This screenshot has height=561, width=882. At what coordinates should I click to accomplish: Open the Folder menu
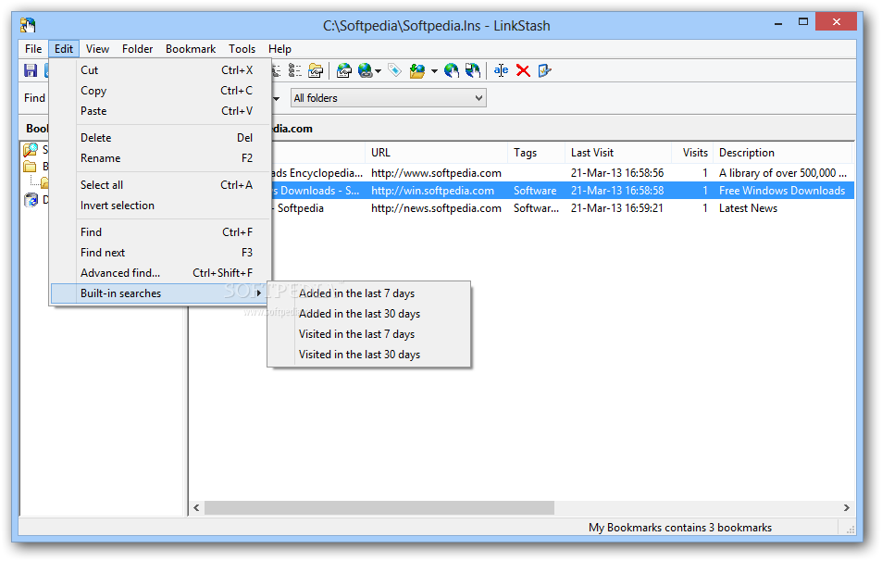pos(137,49)
